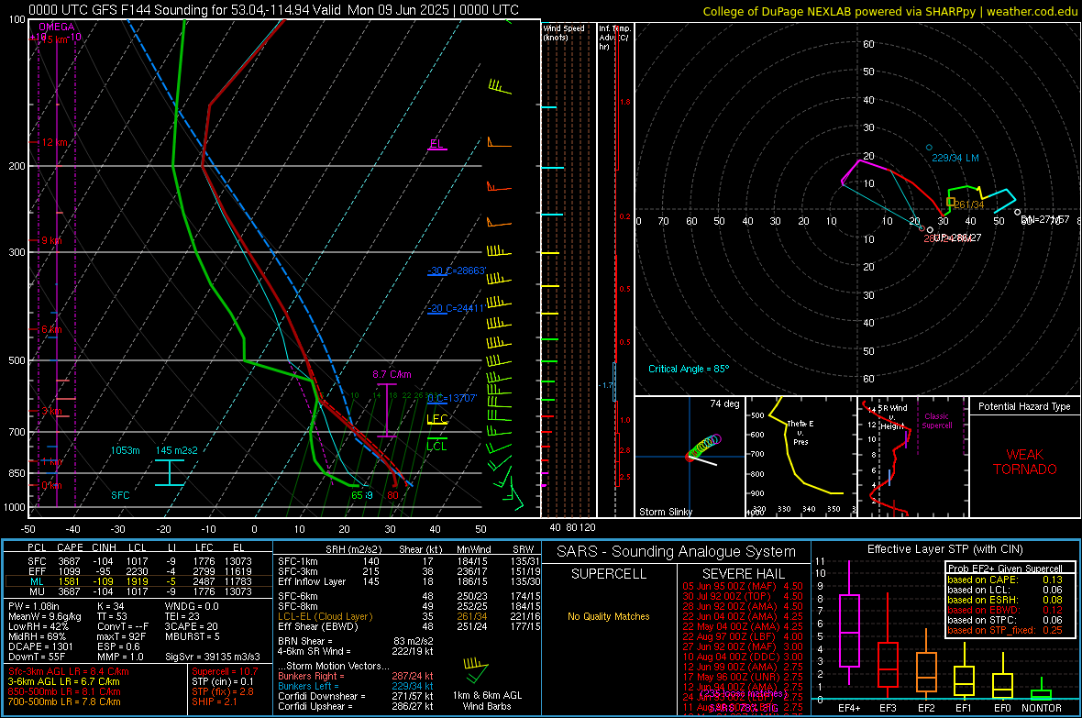The width and height of the screenshot is (1082, 718).
Task: Click the Bunkers Left = 229/34 kt line
Action: click(x=356, y=686)
